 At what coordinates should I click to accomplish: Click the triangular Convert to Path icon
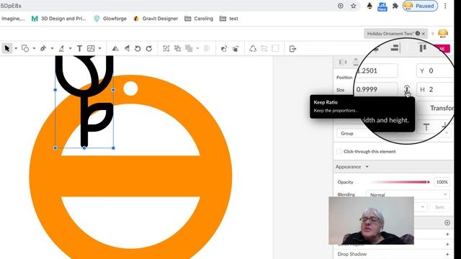coord(253,48)
